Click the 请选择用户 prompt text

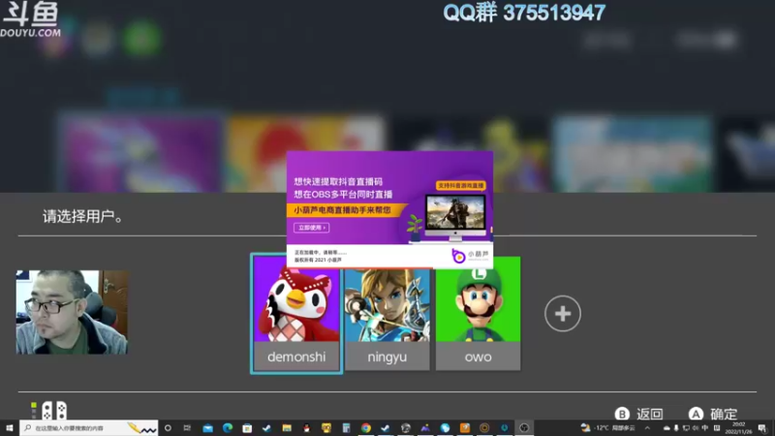point(82,216)
